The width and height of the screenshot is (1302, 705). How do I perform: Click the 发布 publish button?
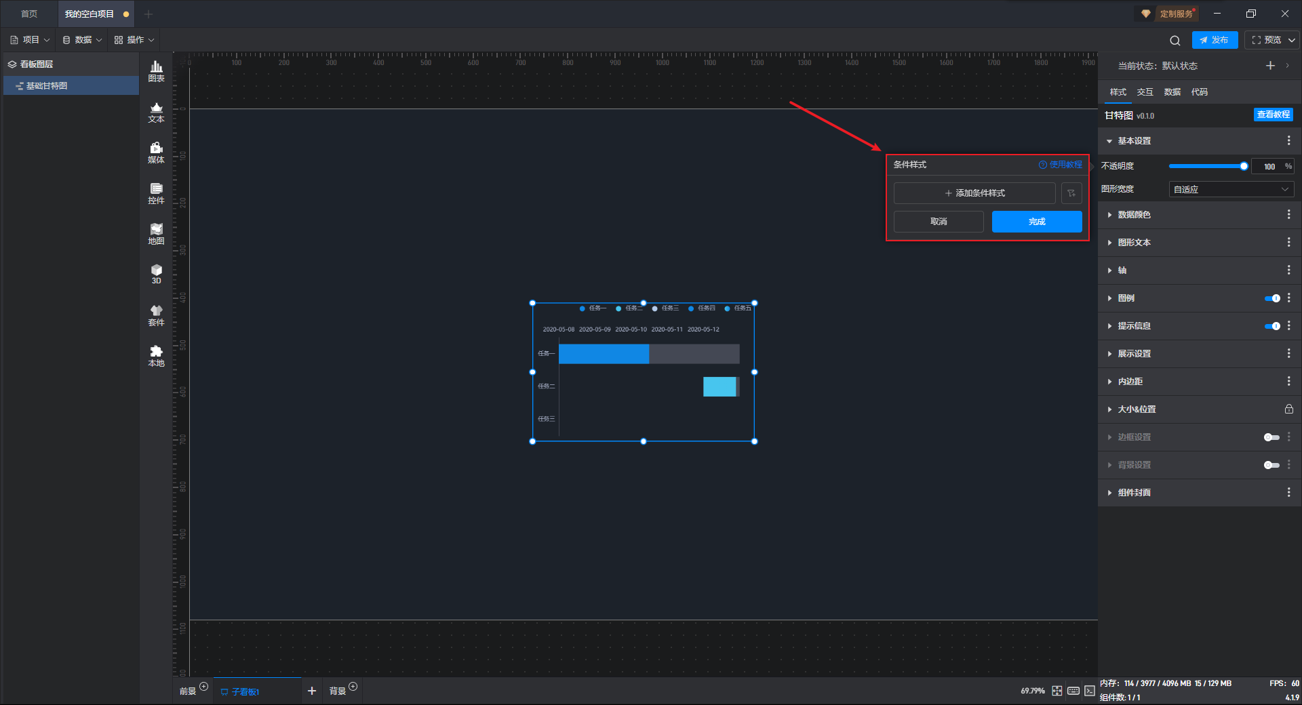coord(1215,40)
